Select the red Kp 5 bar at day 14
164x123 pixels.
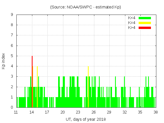point(32,82)
